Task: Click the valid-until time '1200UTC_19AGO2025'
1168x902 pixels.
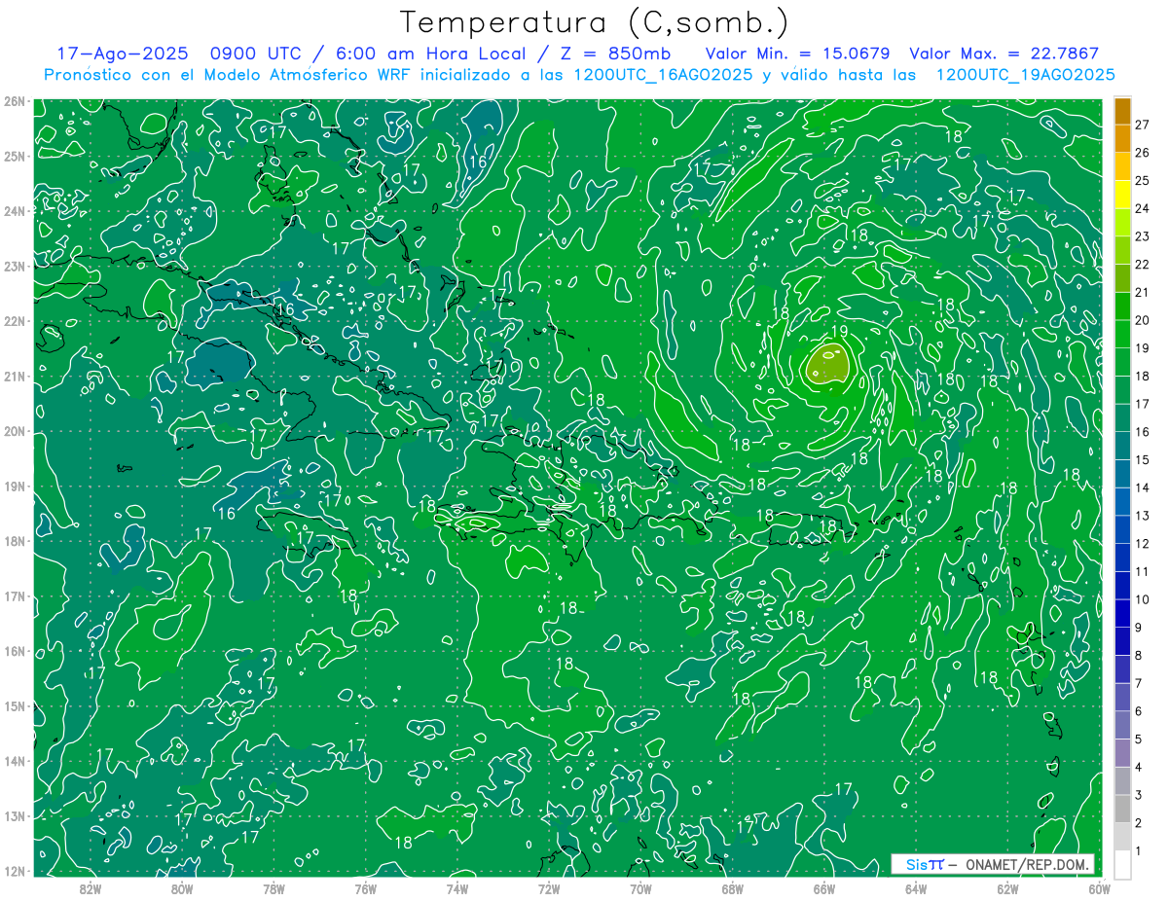Action: click(1025, 75)
